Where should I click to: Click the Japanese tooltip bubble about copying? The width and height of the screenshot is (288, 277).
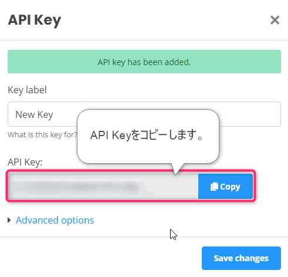point(148,137)
